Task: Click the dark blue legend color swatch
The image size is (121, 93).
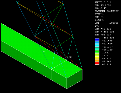Action: [97, 40]
